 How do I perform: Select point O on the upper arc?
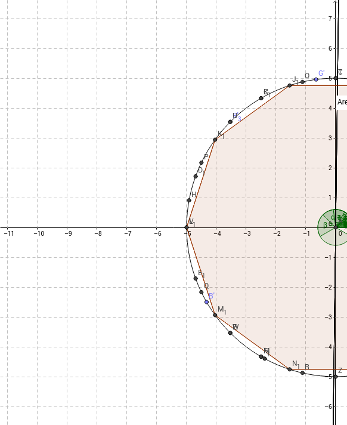302,82
